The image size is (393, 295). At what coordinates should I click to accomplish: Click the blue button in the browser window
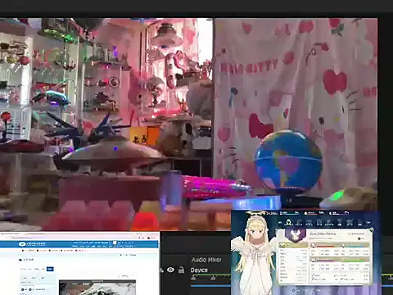[50, 269]
